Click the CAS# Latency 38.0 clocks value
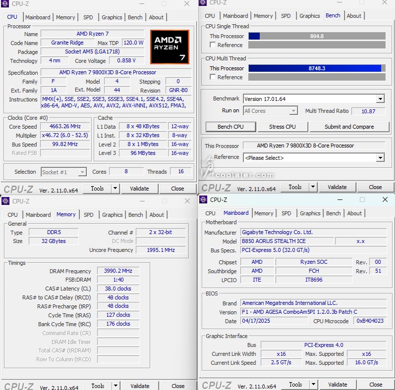 pyautogui.click(x=118, y=289)
